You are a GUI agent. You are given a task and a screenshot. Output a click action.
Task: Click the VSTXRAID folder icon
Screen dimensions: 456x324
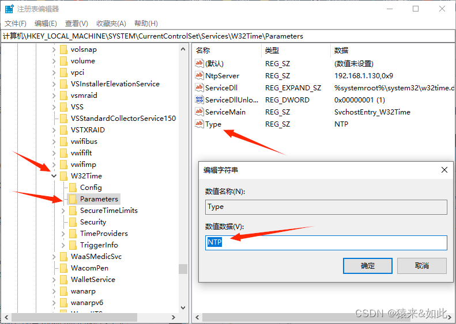63,130
